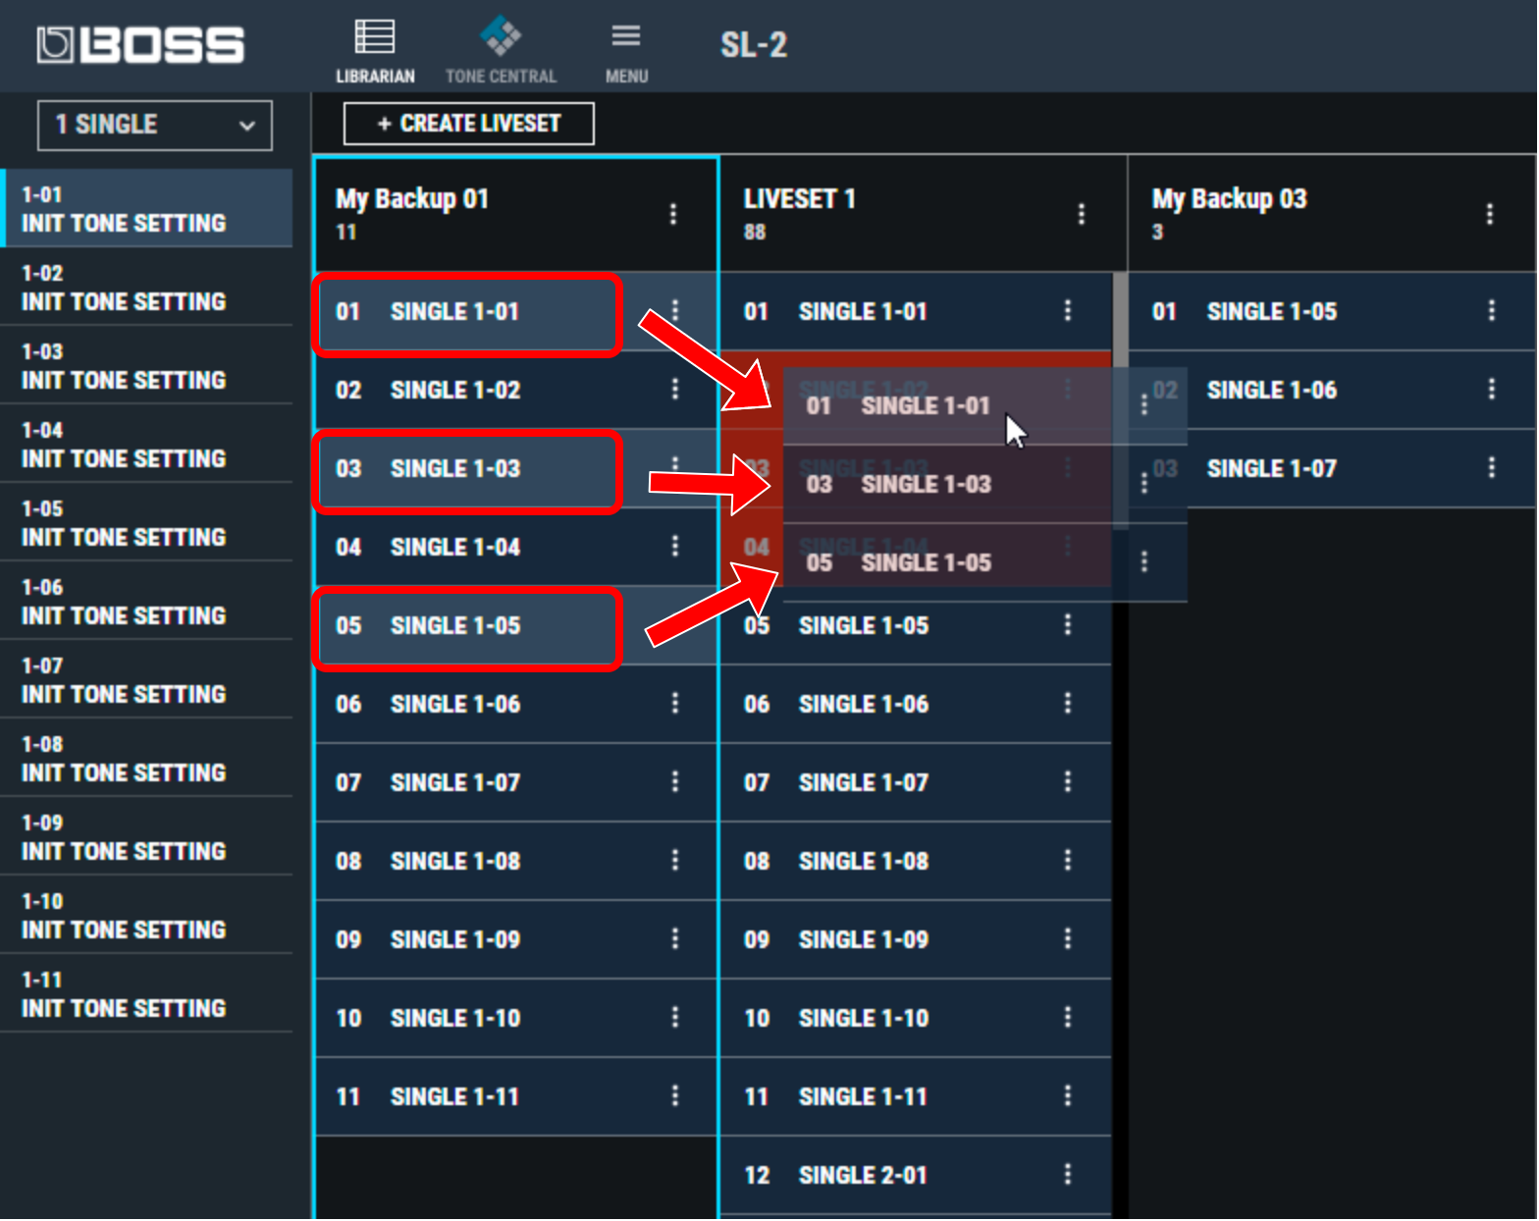Click the BOSS logo
1539x1221 pixels.
pos(140,45)
